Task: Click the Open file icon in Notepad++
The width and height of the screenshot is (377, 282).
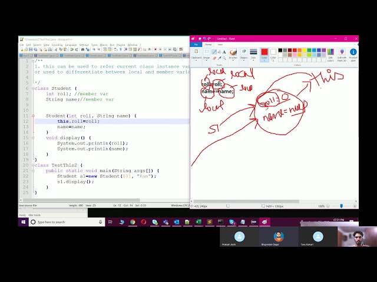Action: (26, 49)
